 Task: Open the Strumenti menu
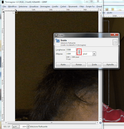pyautogui.click(x=73, y=6)
